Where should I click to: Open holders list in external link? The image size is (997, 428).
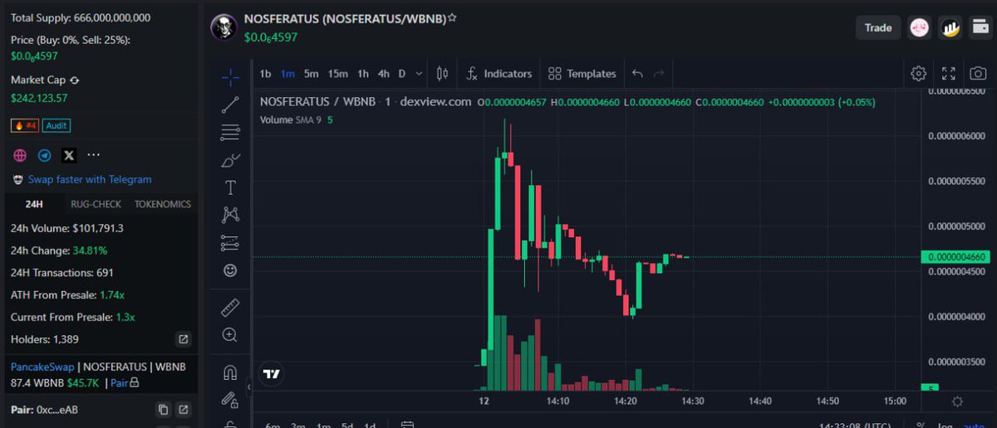click(184, 339)
